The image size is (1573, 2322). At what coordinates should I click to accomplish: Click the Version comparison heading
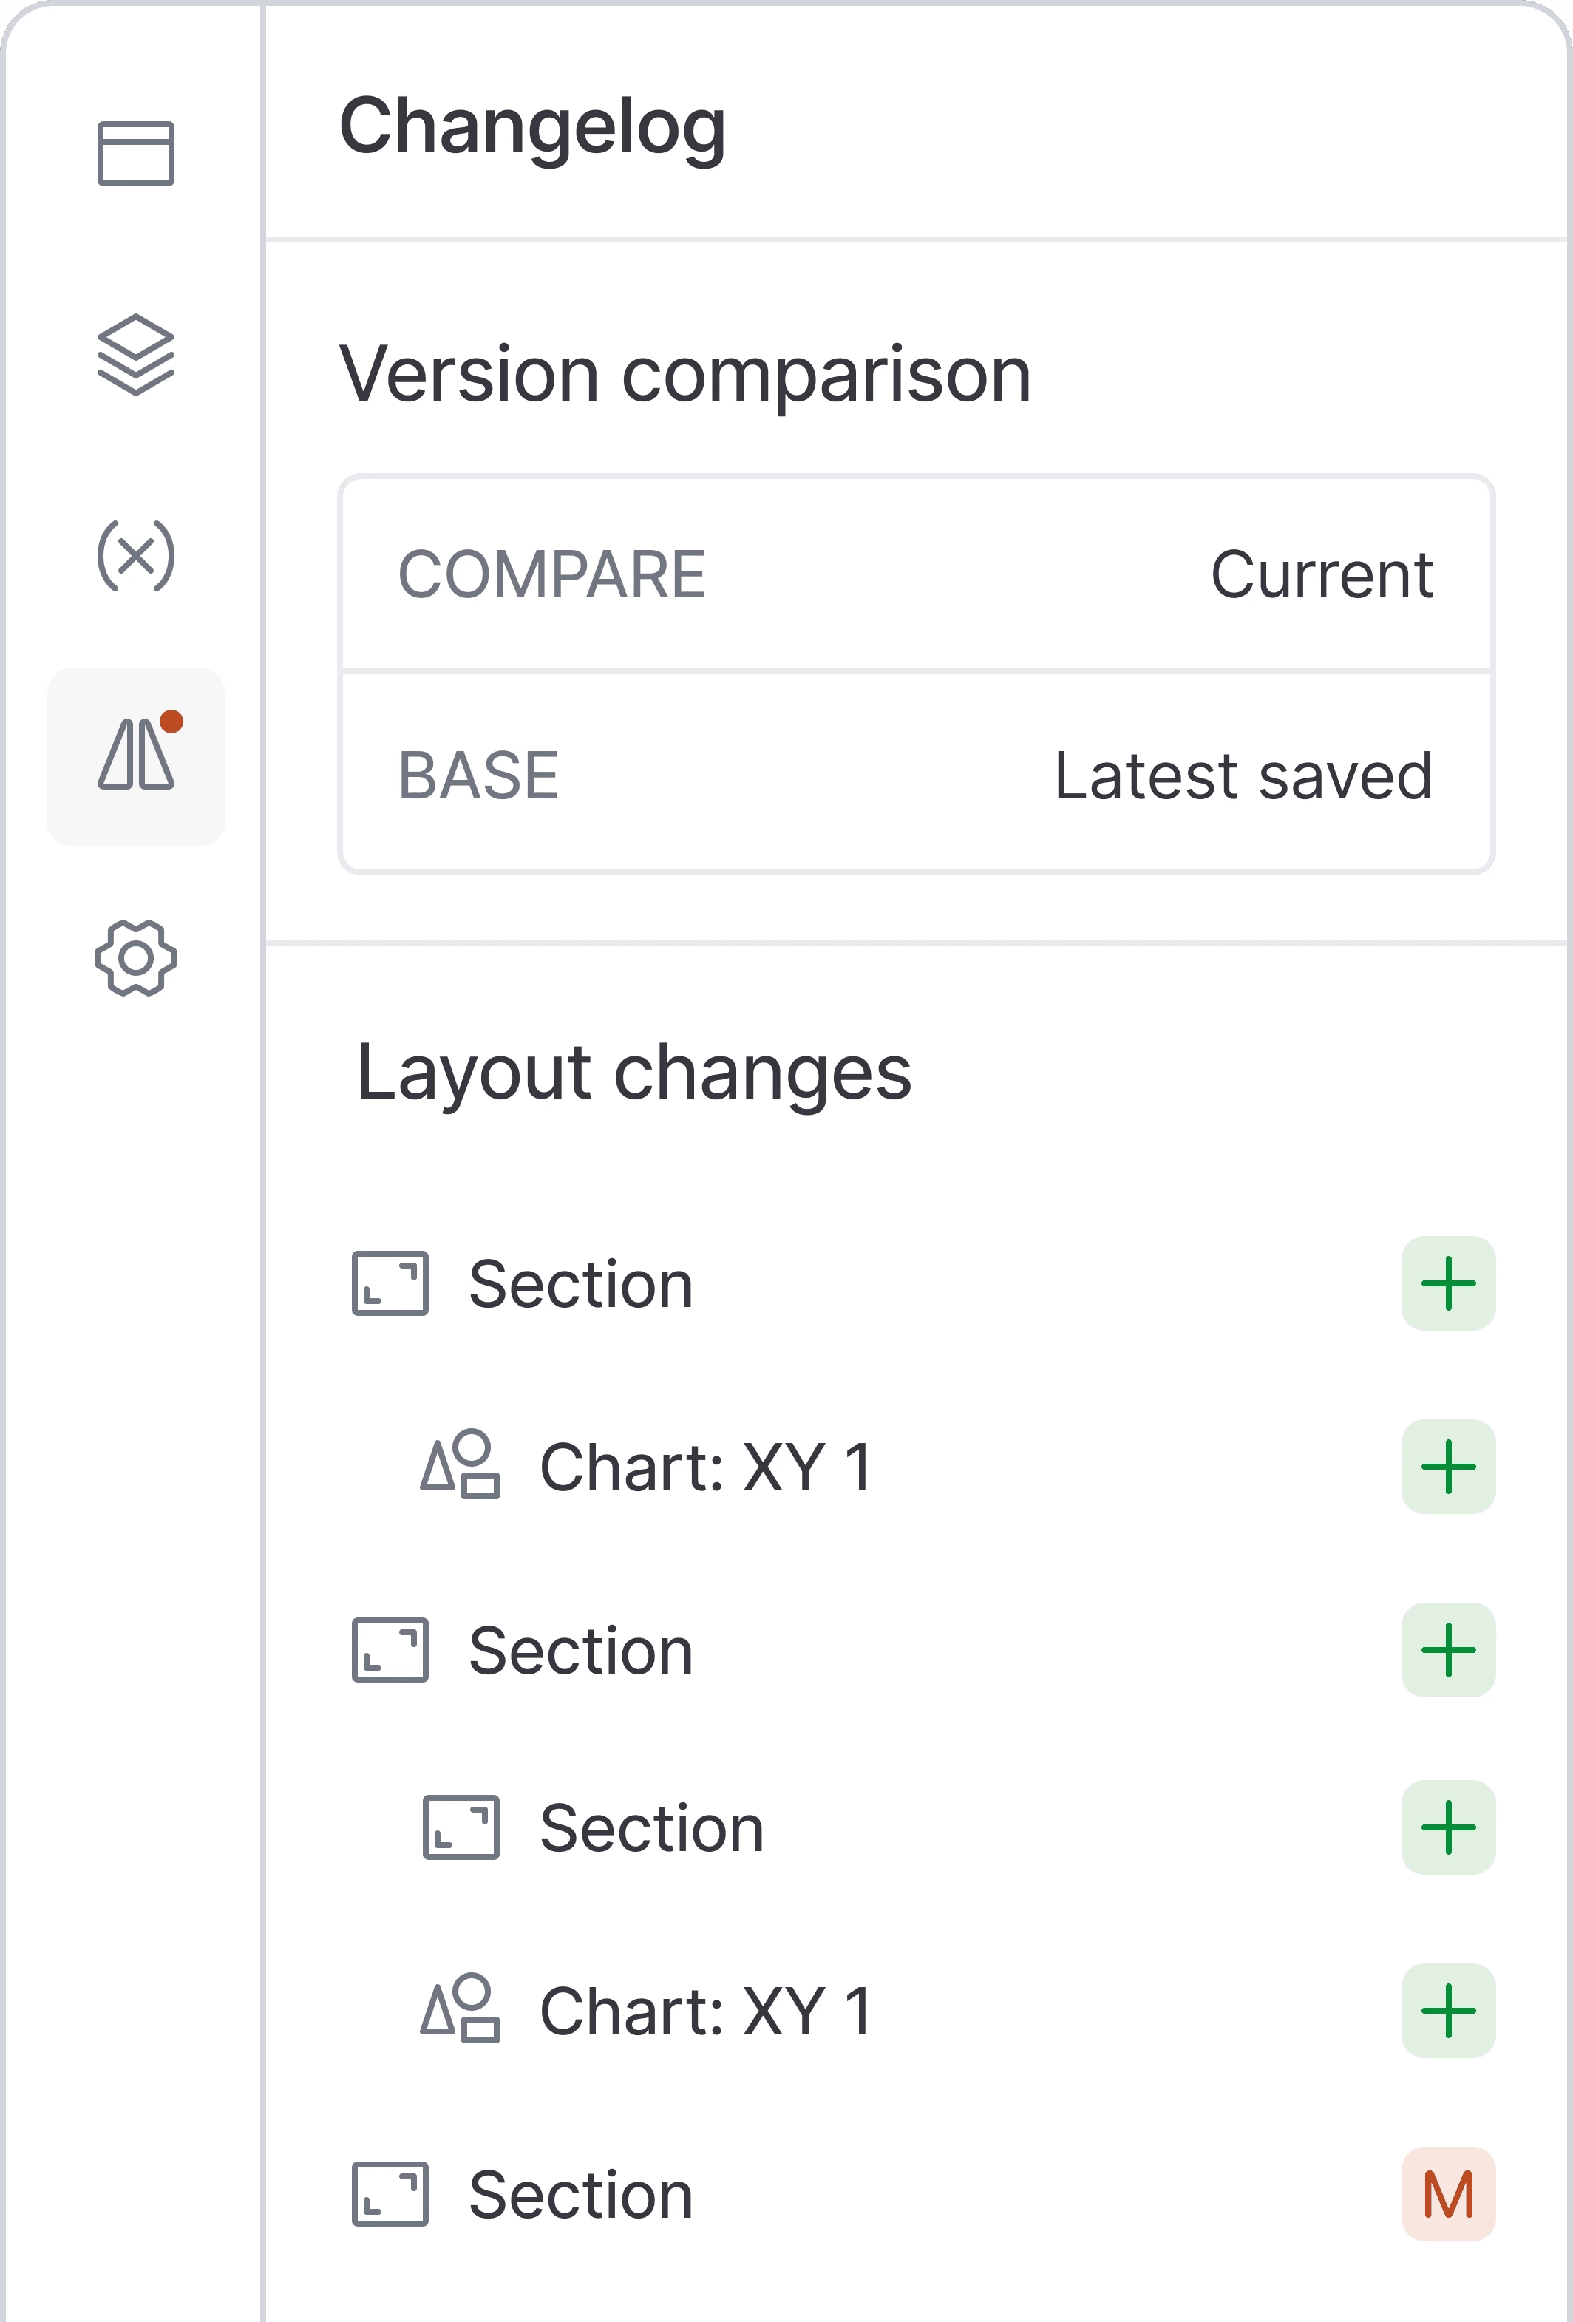tap(684, 375)
